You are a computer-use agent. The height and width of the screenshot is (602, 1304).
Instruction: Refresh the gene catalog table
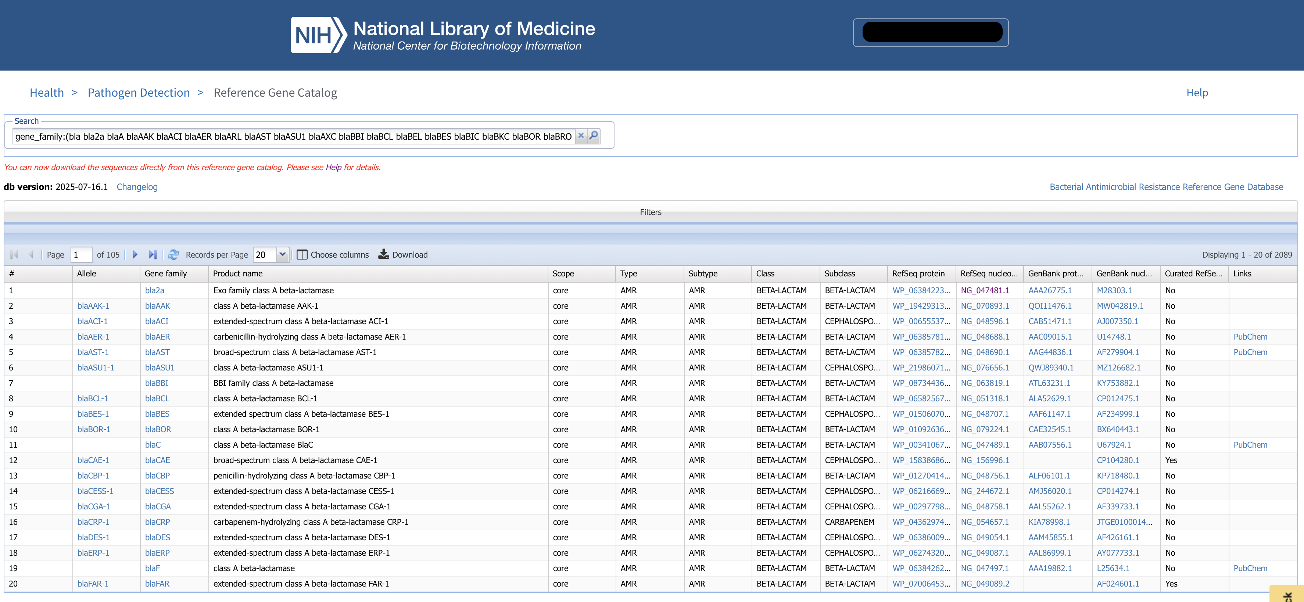tap(173, 255)
